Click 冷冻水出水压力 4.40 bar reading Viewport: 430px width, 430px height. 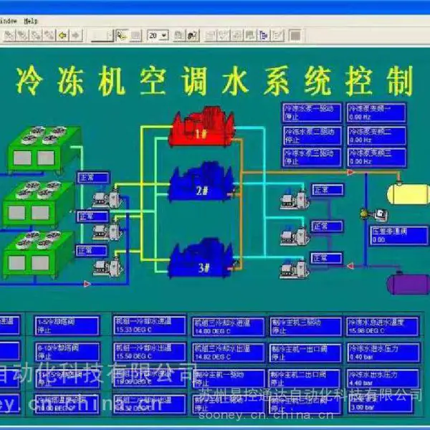coord(383,378)
